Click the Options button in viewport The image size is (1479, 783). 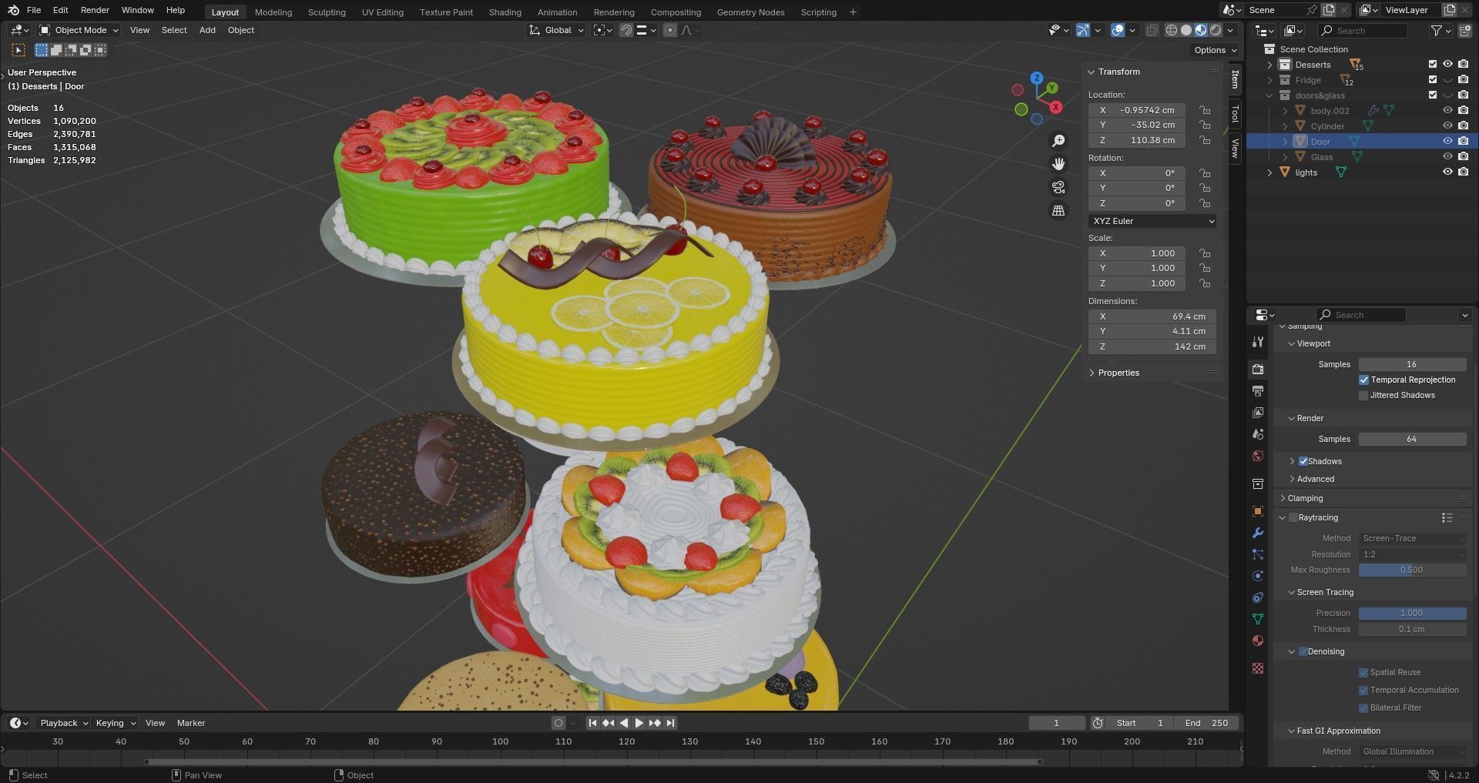coord(1216,50)
